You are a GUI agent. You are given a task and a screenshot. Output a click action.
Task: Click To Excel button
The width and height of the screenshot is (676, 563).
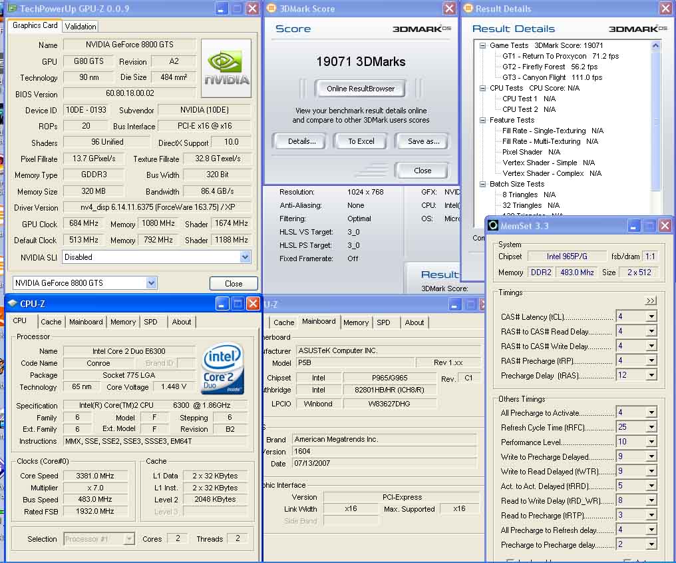(x=361, y=141)
